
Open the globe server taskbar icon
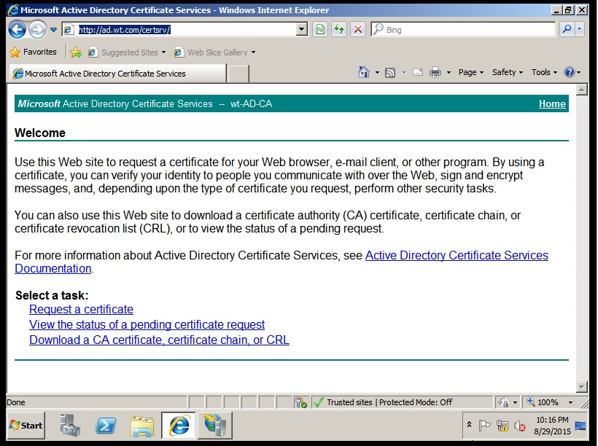click(x=215, y=426)
